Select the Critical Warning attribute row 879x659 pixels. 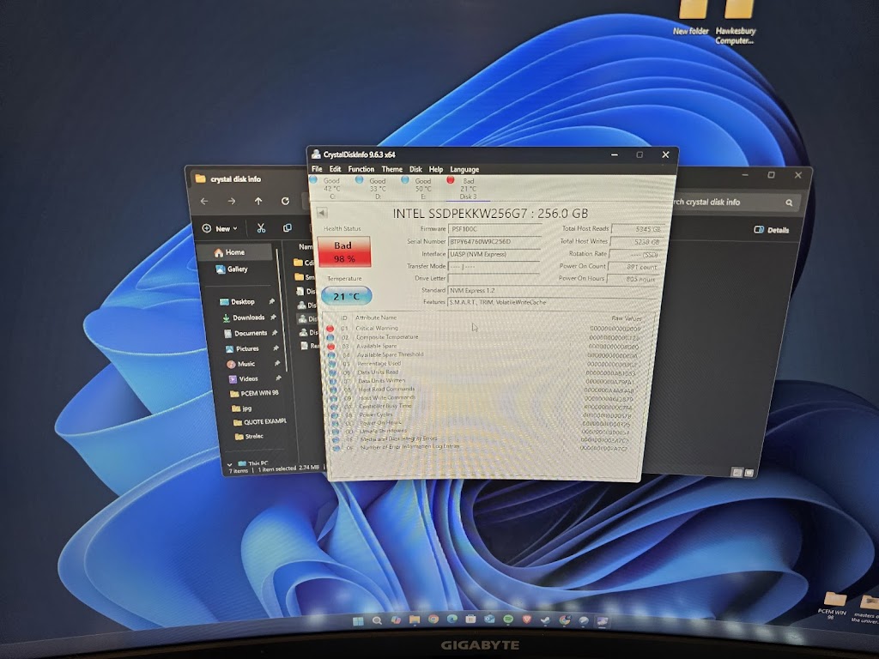click(378, 328)
